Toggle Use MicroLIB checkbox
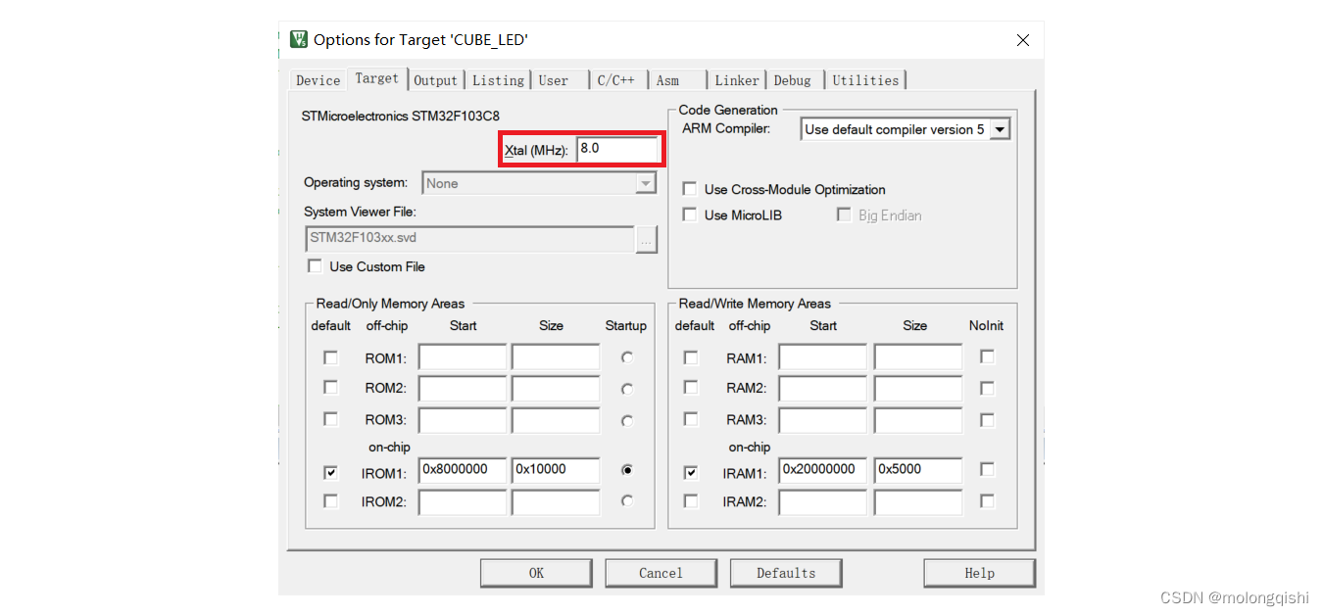1323x616 pixels. point(690,214)
